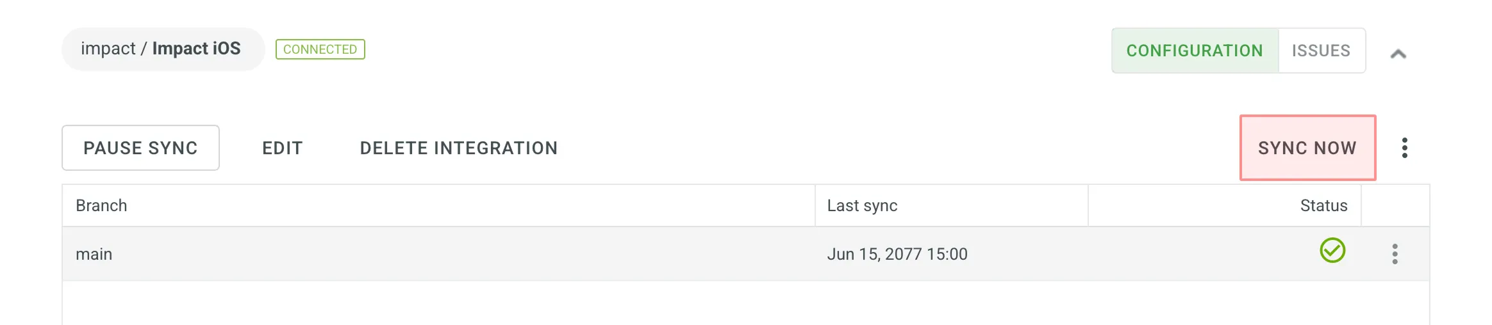Click the blank header cell beside Status

pos(1395,205)
